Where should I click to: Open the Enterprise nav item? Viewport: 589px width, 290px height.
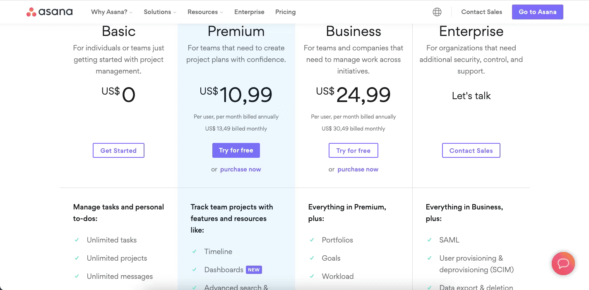(x=249, y=12)
